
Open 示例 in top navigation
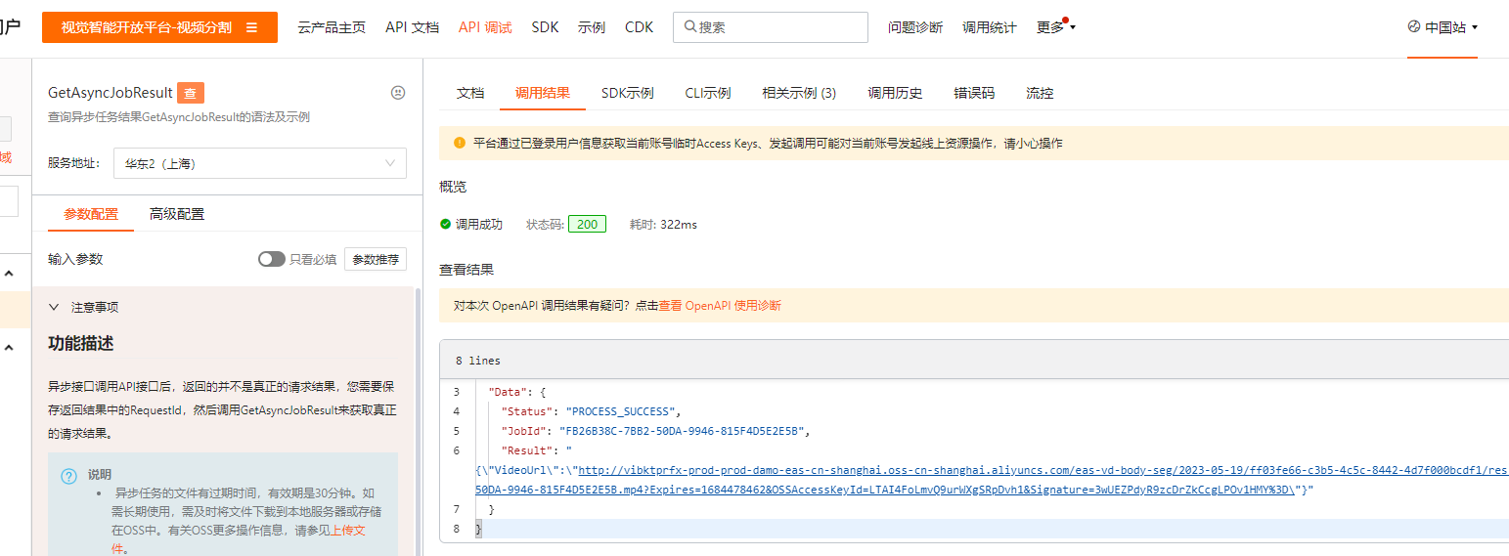click(592, 27)
